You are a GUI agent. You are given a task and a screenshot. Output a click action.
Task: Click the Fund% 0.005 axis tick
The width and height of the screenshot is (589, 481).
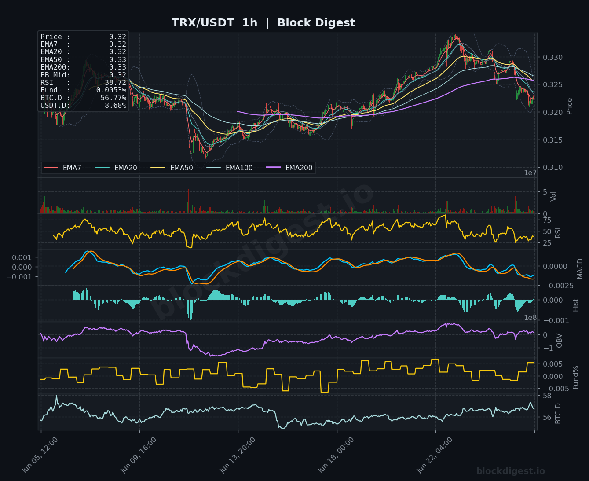coord(552,364)
